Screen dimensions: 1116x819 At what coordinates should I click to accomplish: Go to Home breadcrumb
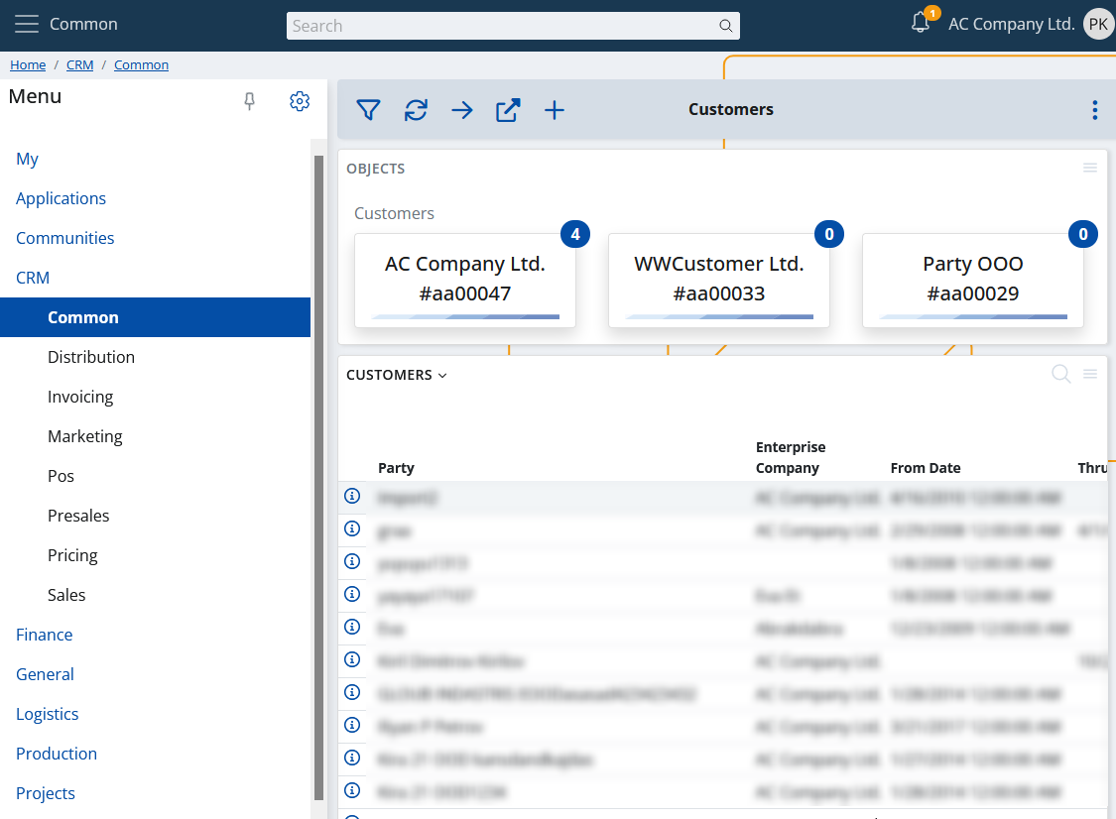point(28,64)
